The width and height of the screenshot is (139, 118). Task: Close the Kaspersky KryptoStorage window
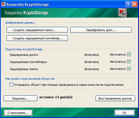[x=135, y=4]
